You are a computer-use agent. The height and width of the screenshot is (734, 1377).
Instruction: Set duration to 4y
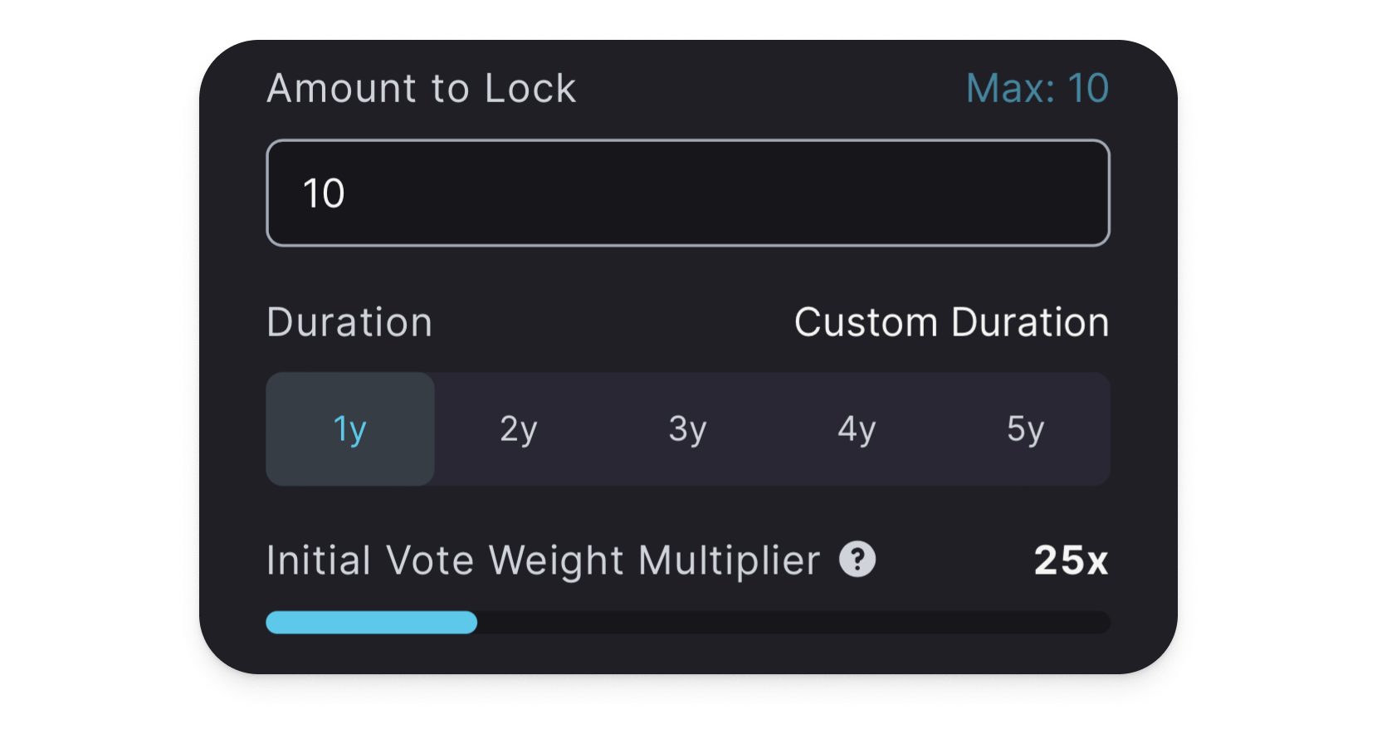coord(857,429)
